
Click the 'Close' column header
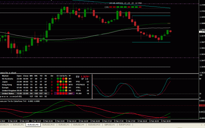[26, 76]
